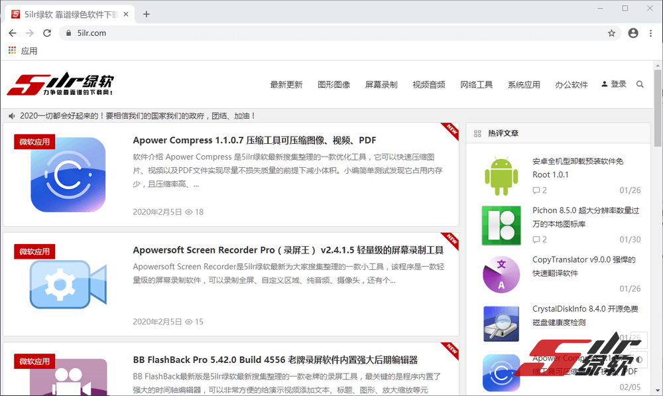Select the 图形图像 navigation item
This screenshot has width=663, height=396.
tap(333, 85)
